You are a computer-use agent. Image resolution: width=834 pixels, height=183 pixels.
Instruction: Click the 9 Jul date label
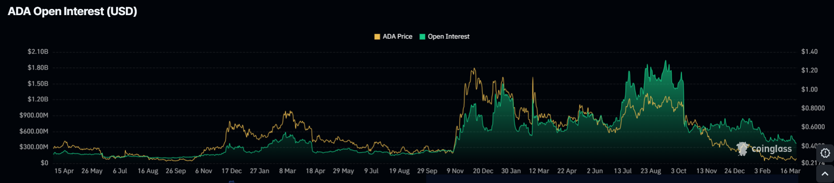point(371,171)
